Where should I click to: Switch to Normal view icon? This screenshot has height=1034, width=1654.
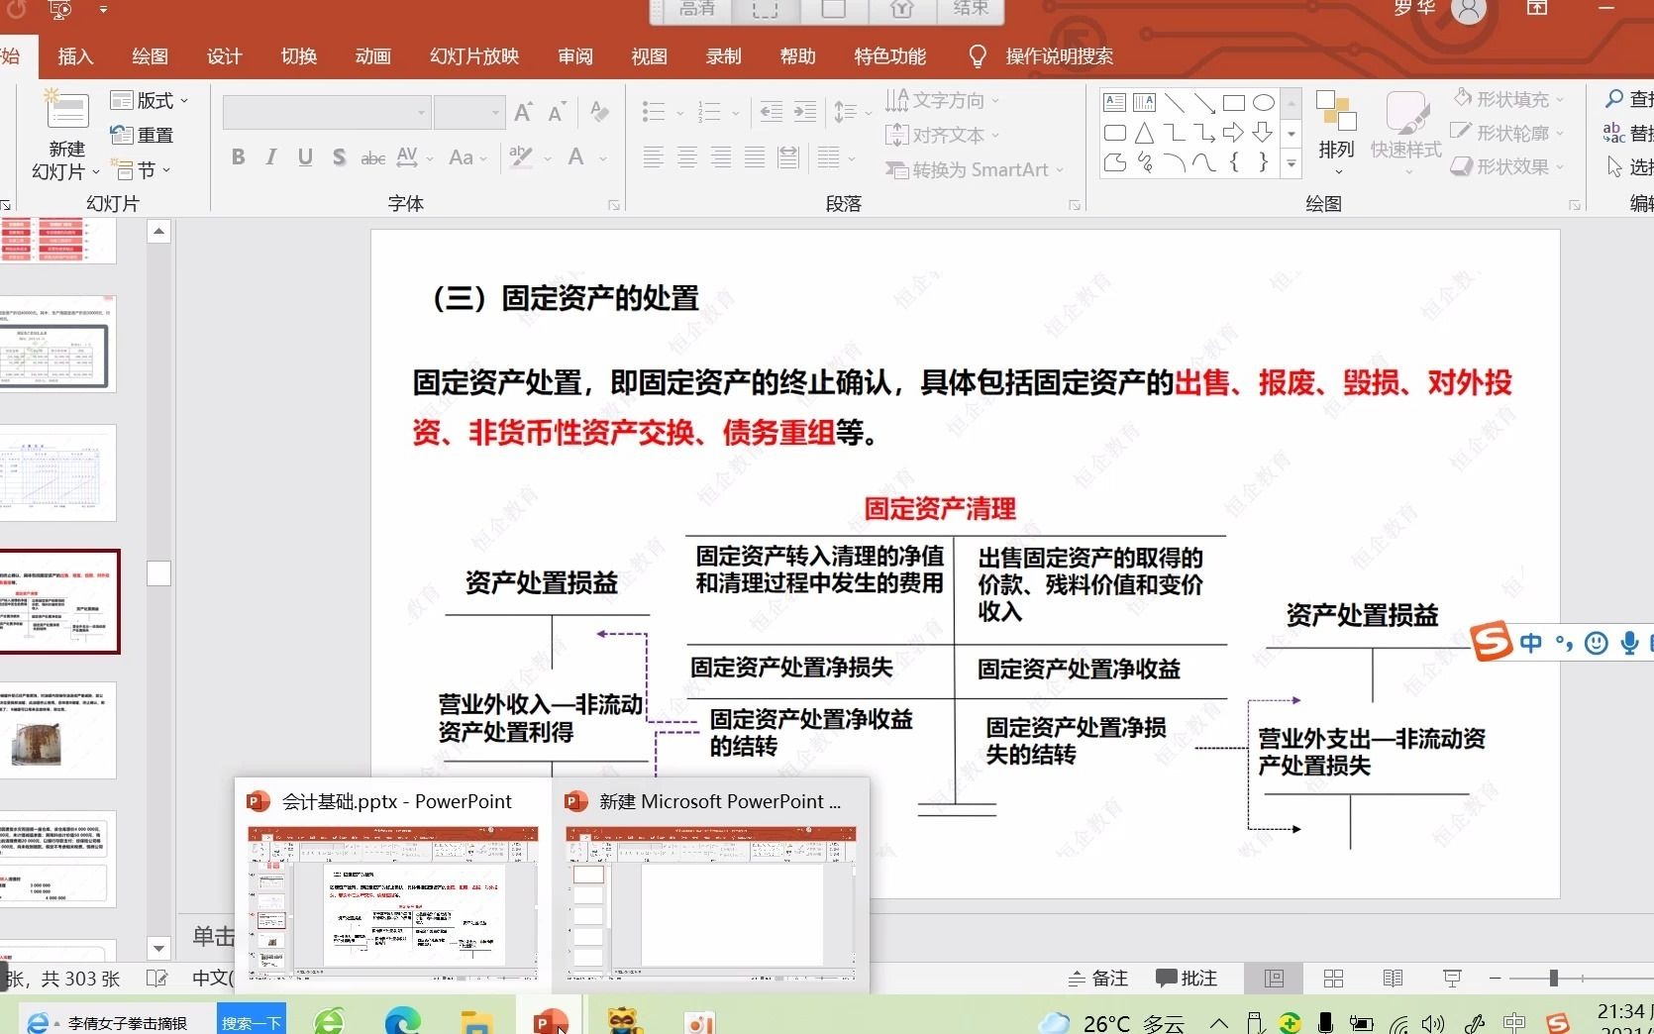pos(1275,979)
